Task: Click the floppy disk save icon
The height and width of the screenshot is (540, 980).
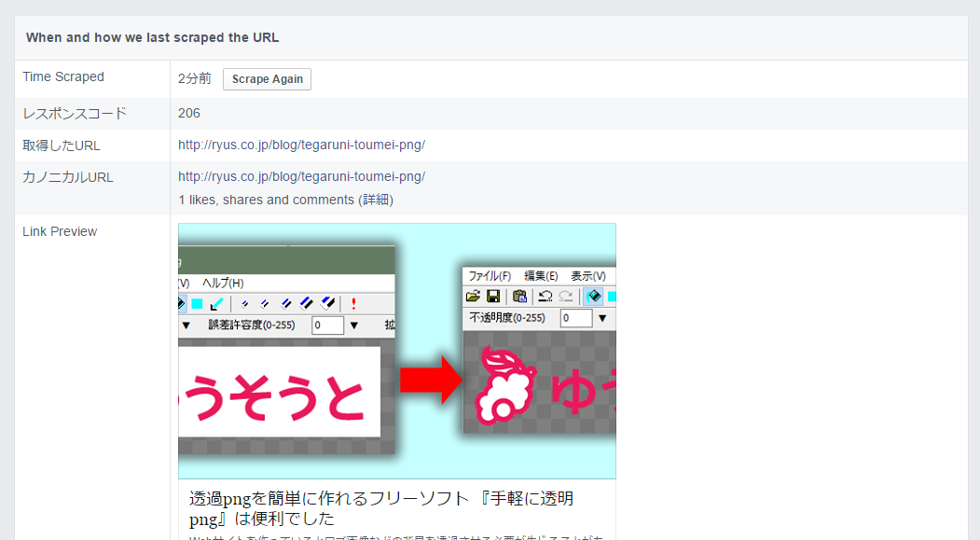Action: pyautogui.click(x=493, y=297)
